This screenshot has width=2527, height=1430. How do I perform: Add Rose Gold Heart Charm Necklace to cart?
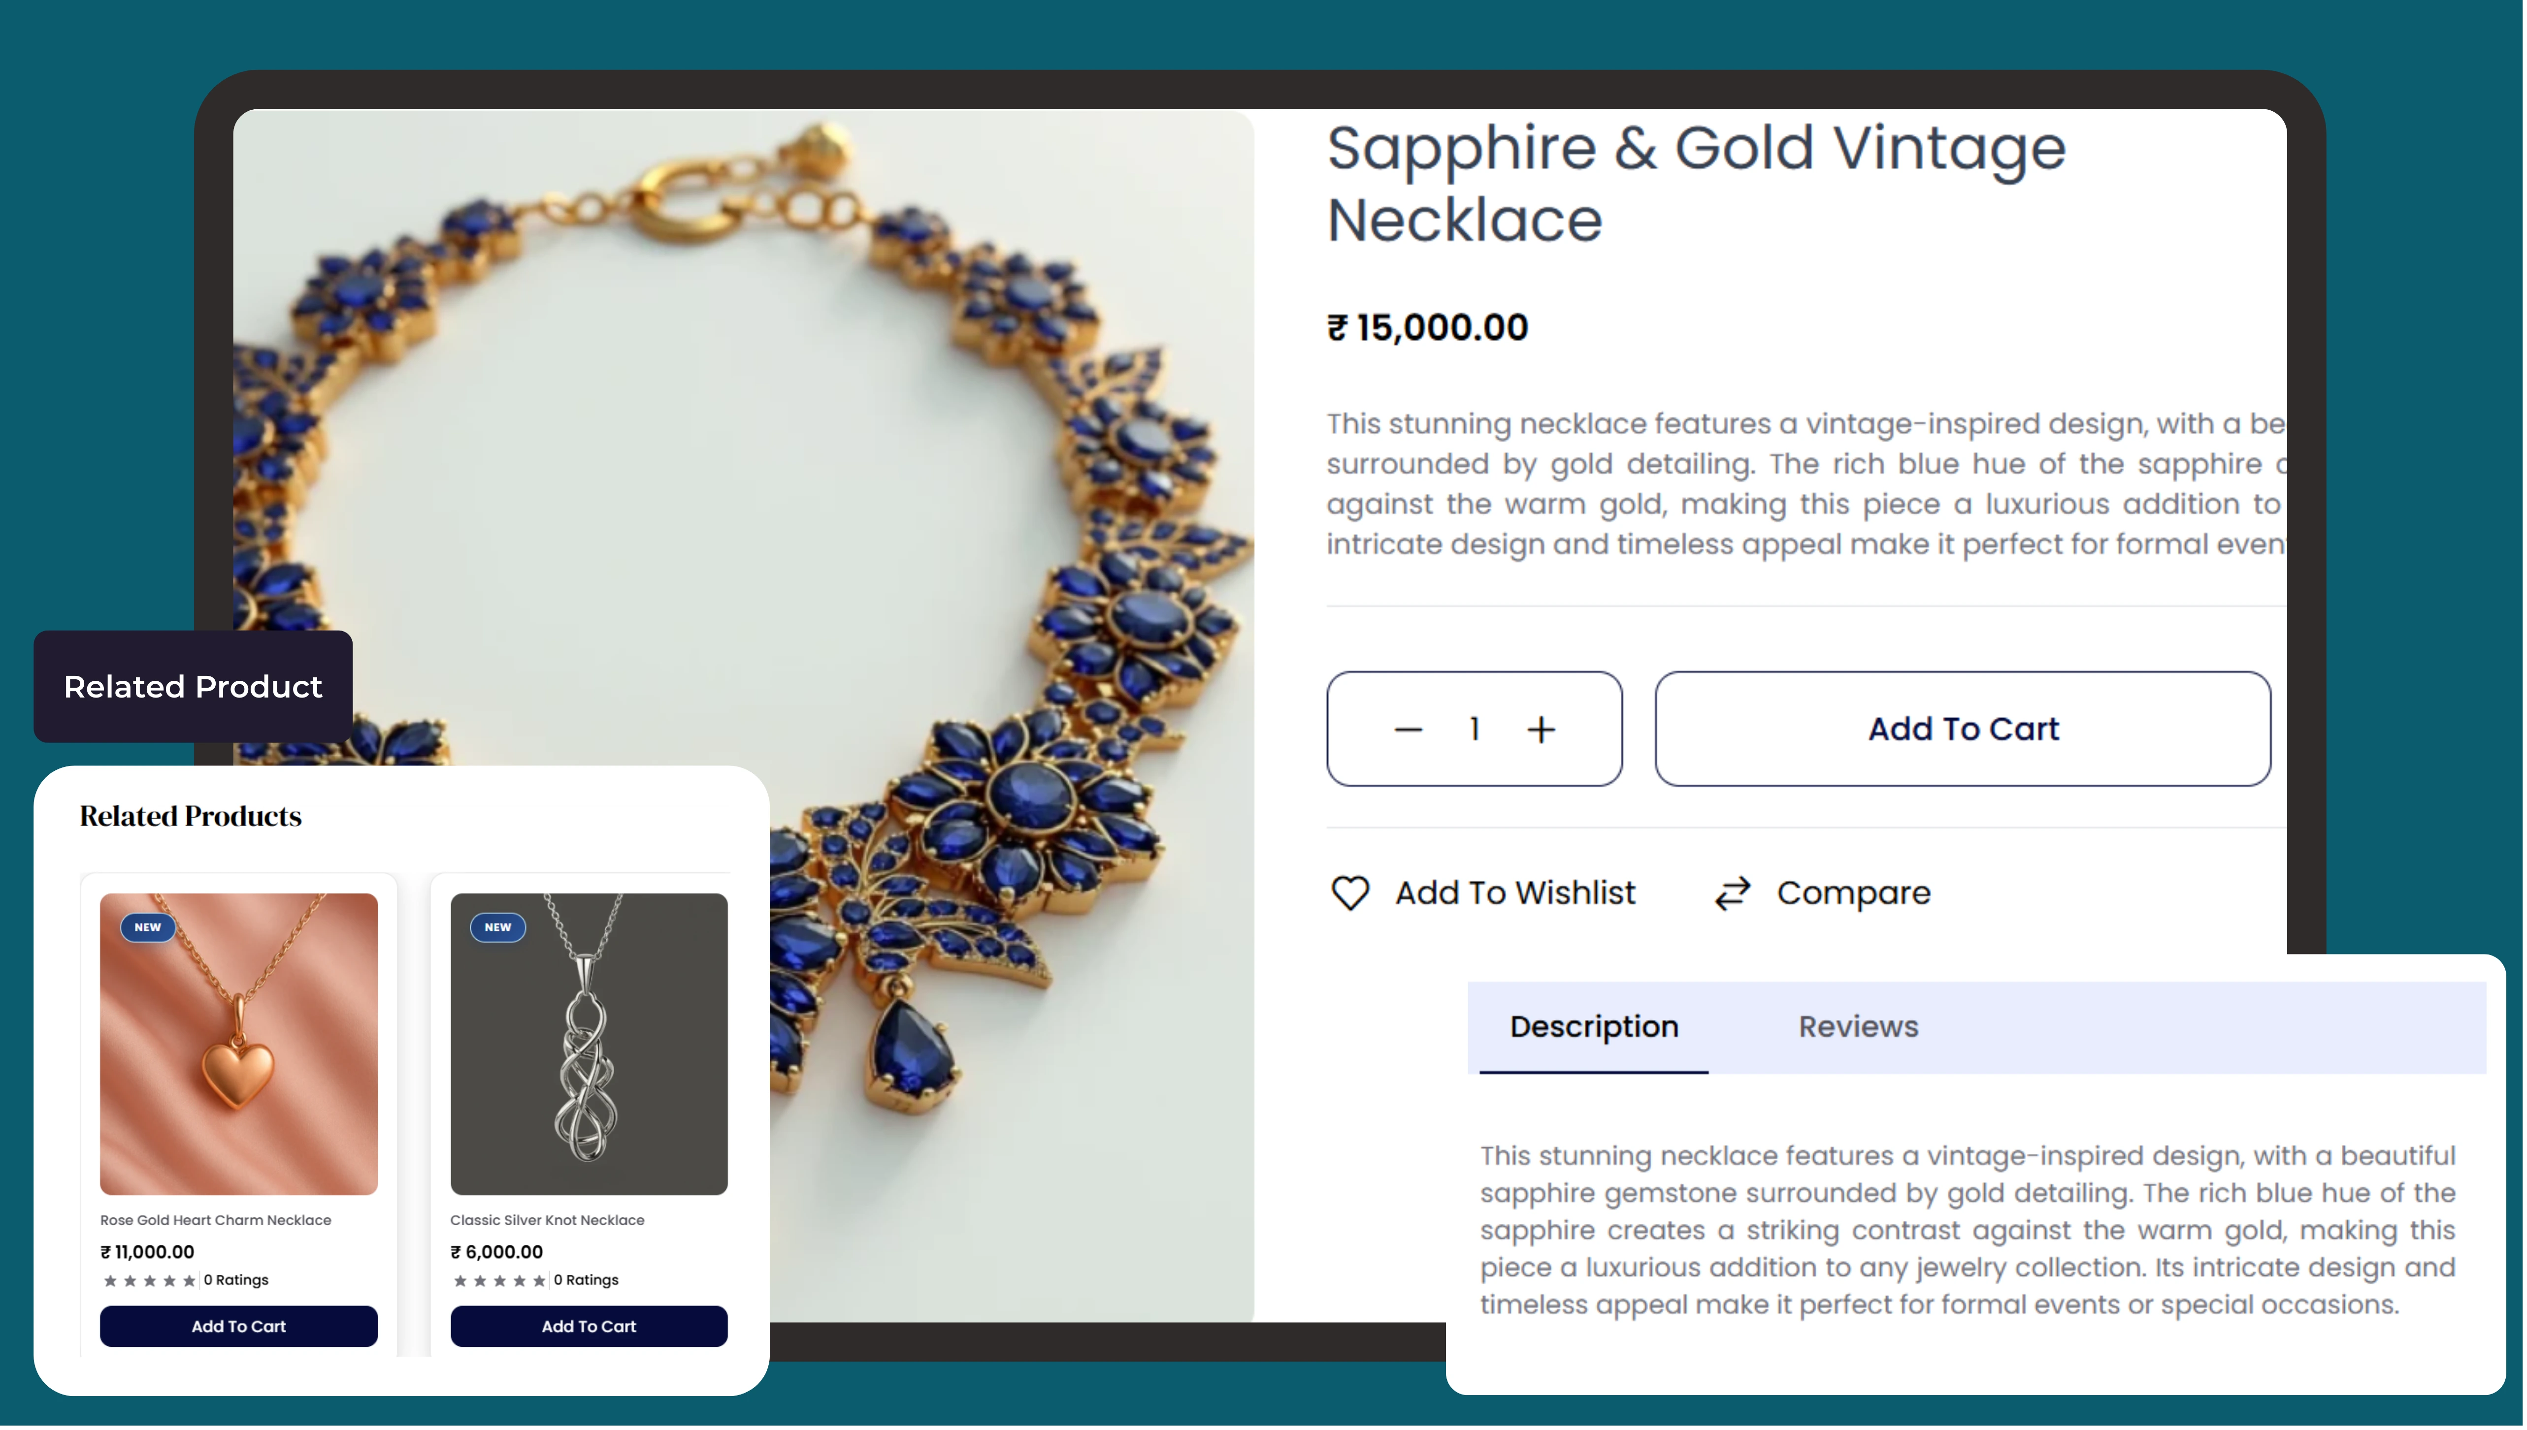coord(239,1327)
